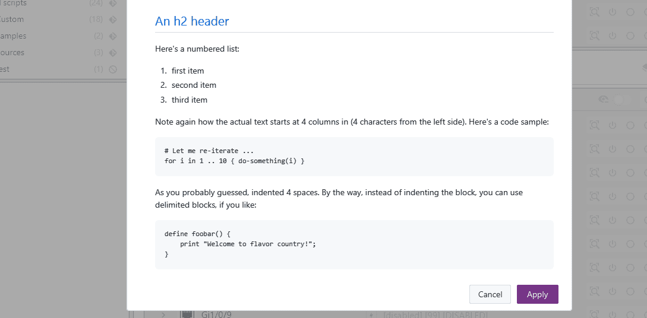The image size is (647, 318).
Task: Click the inspect magnifier icon in the top row
Action: pyautogui.click(x=594, y=11)
